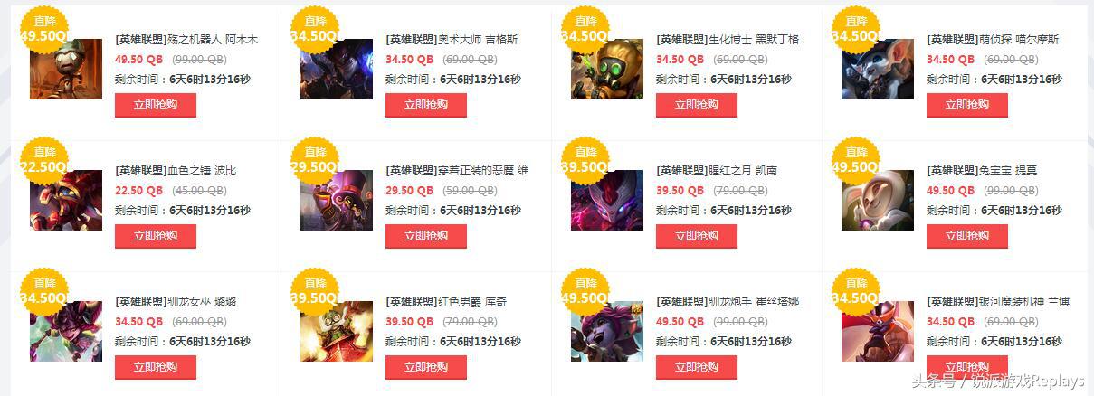Open the 阿木木 robot skin thumbnail

click(x=66, y=69)
